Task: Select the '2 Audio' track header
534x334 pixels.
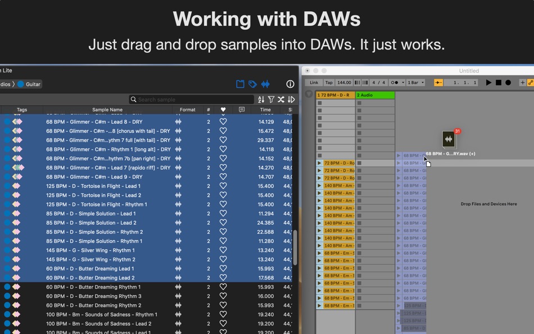Action: click(x=375, y=95)
